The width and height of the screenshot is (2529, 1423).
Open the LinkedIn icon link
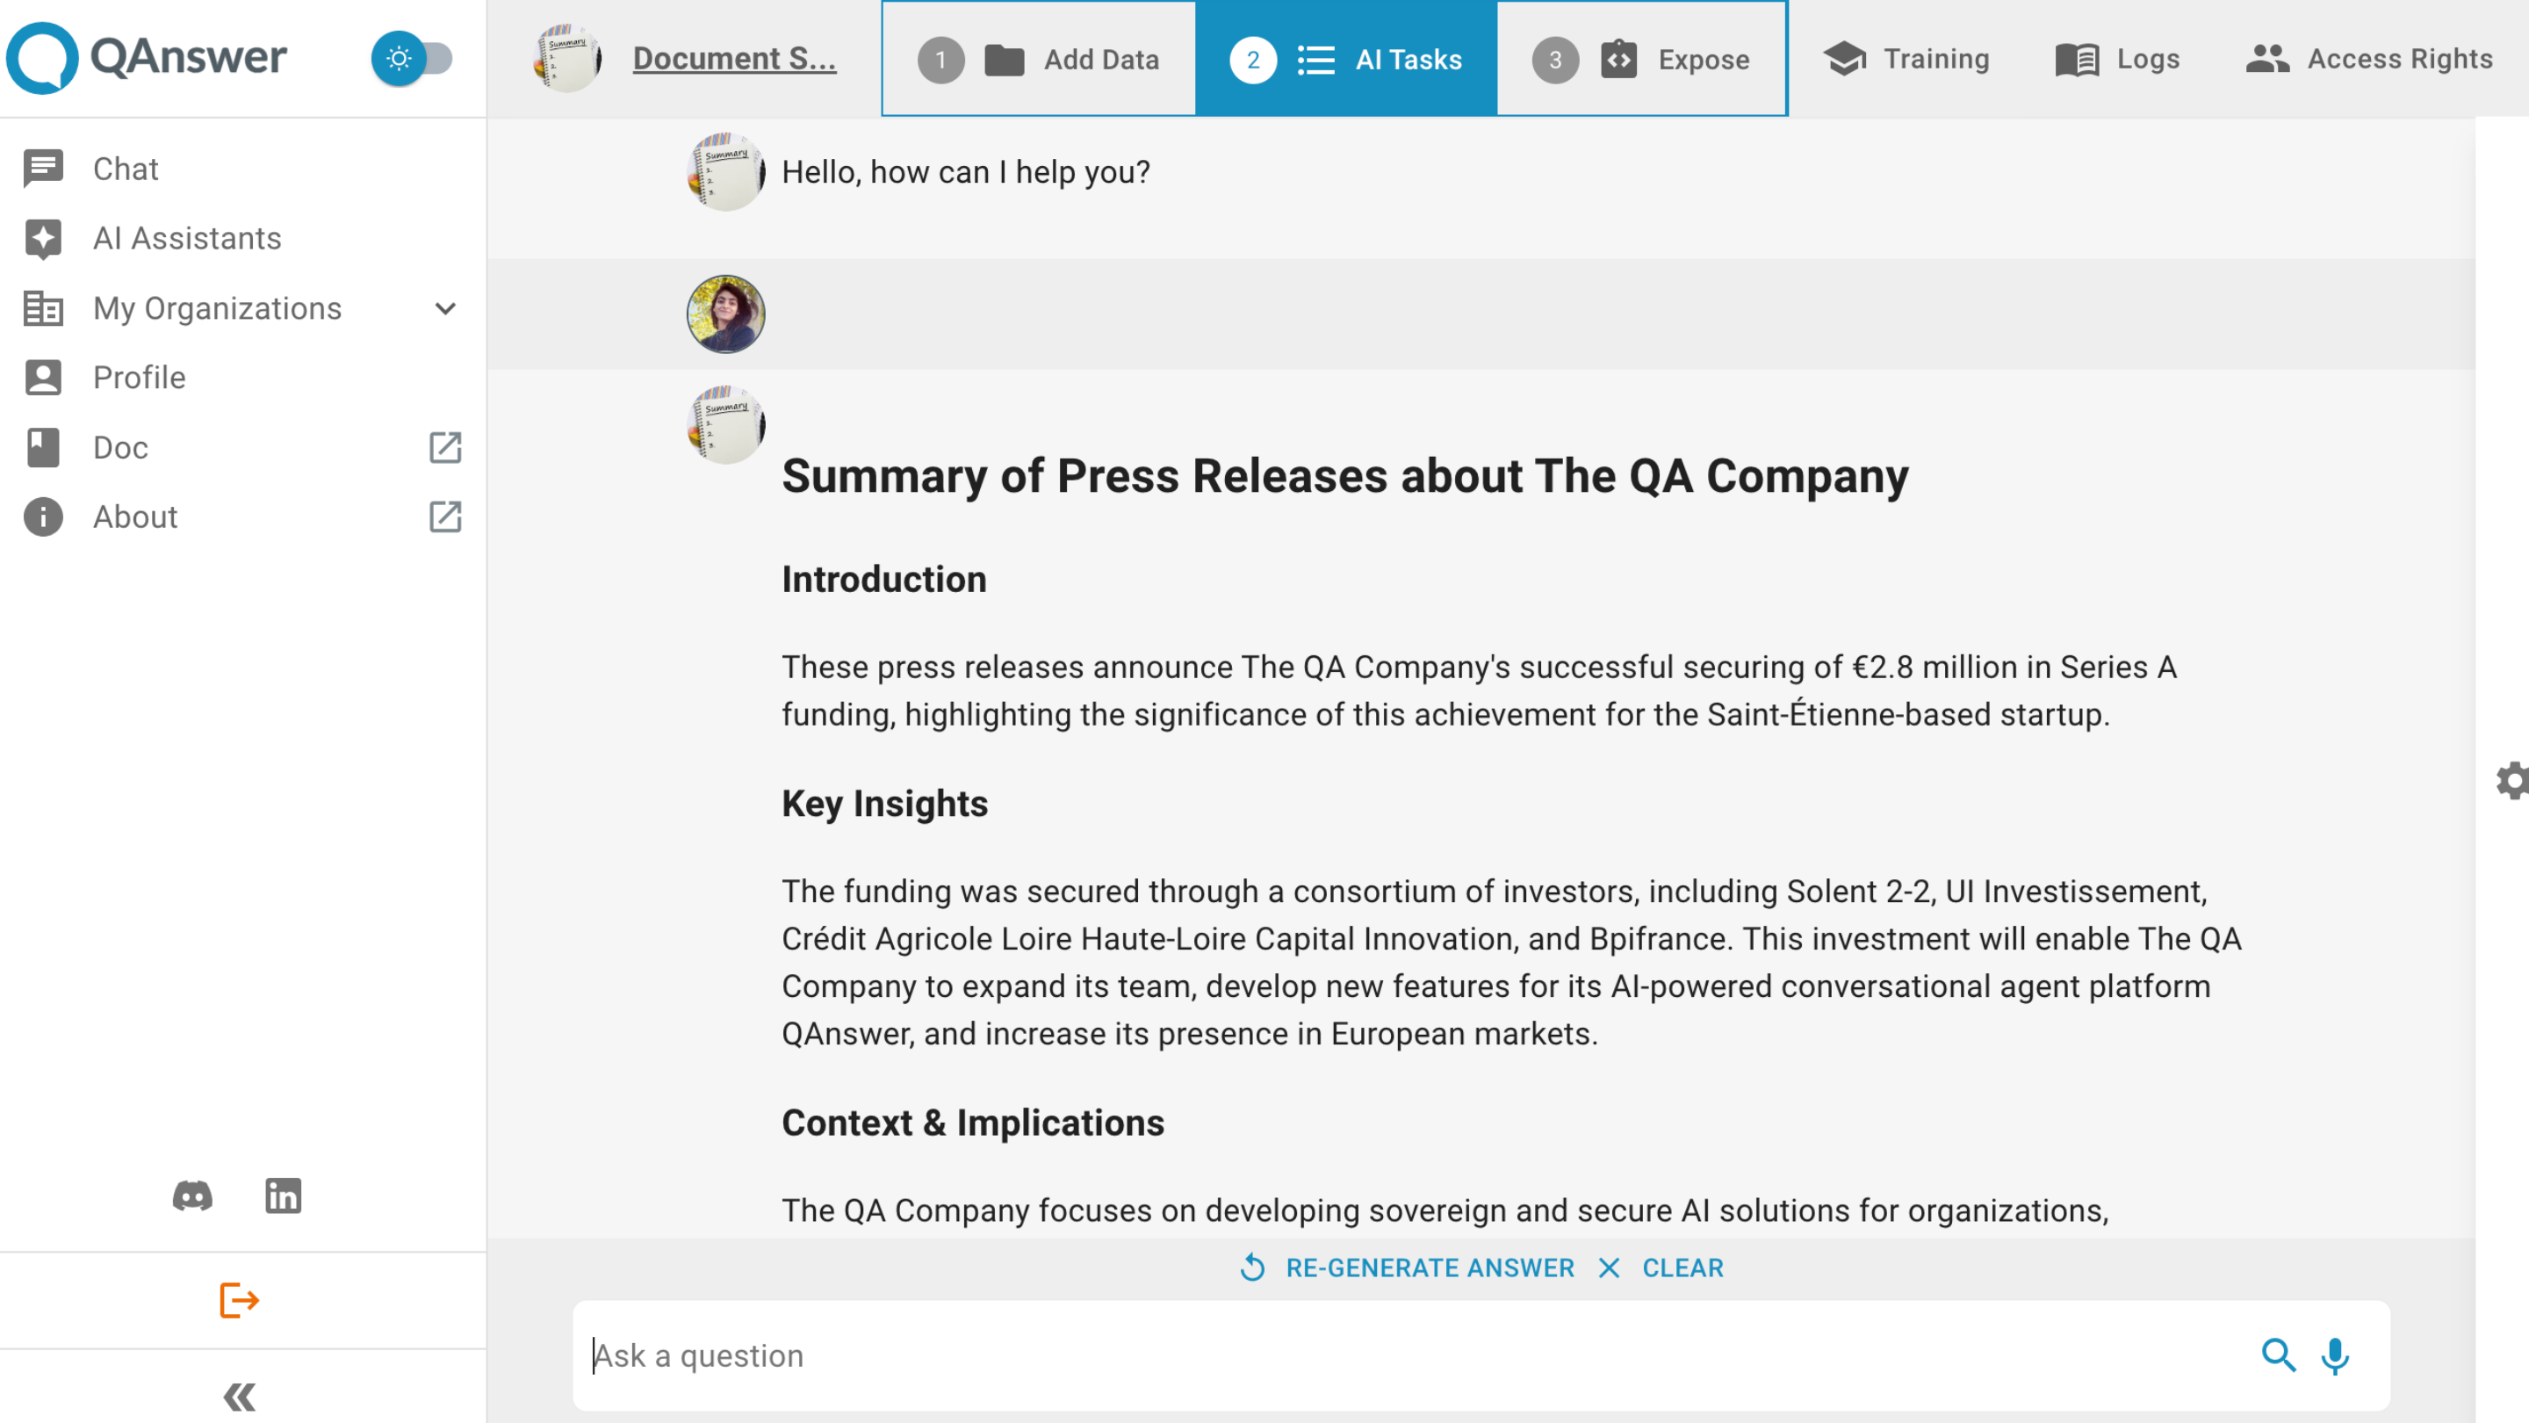click(283, 1196)
